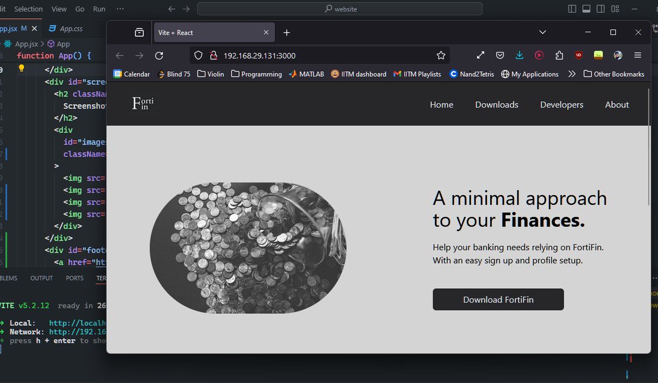658x383 pixels.
Task: Click the Firefox reload page icon
Action: (159, 55)
